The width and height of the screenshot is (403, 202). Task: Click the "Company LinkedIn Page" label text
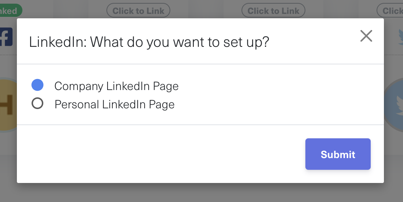pyautogui.click(x=116, y=86)
